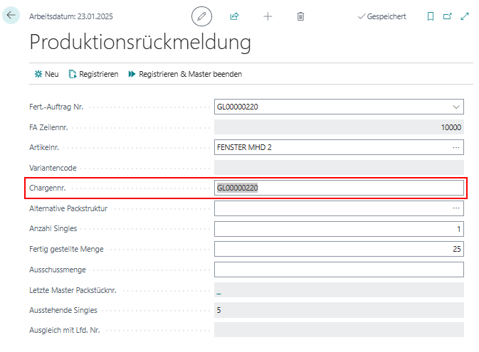Click the Registrieren action
The image size is (479, 352).
click(x=93, y=74)
